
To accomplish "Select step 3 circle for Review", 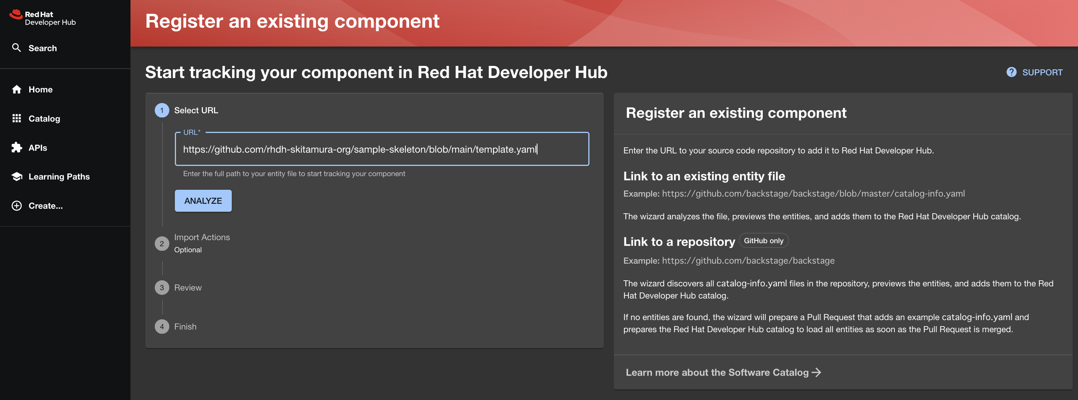I will pyautogui.click(x=162, y=287).
